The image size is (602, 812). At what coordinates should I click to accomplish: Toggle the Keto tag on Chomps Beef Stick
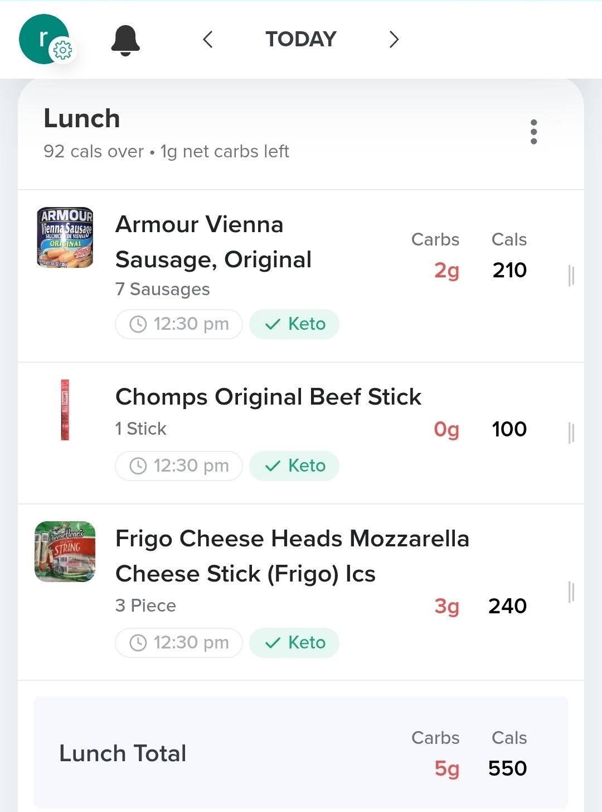[294, 466]
